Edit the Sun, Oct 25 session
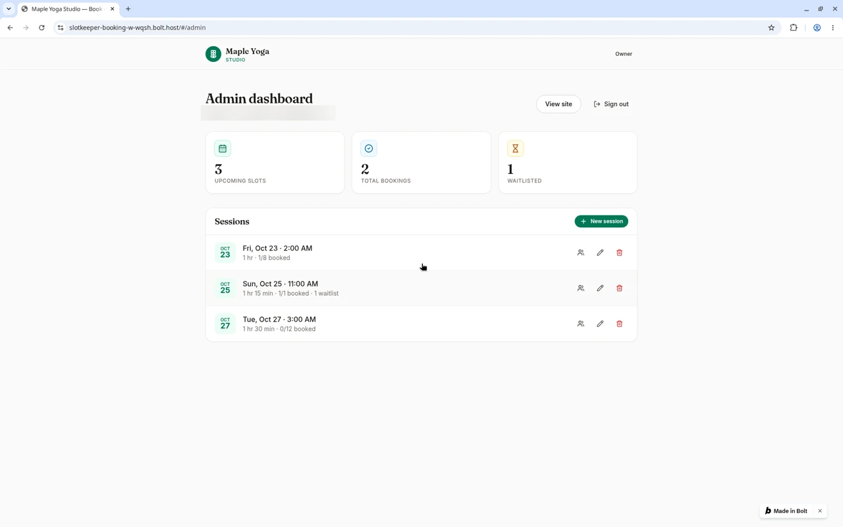The width and height of the screenshot is (843, 527). 600,289
